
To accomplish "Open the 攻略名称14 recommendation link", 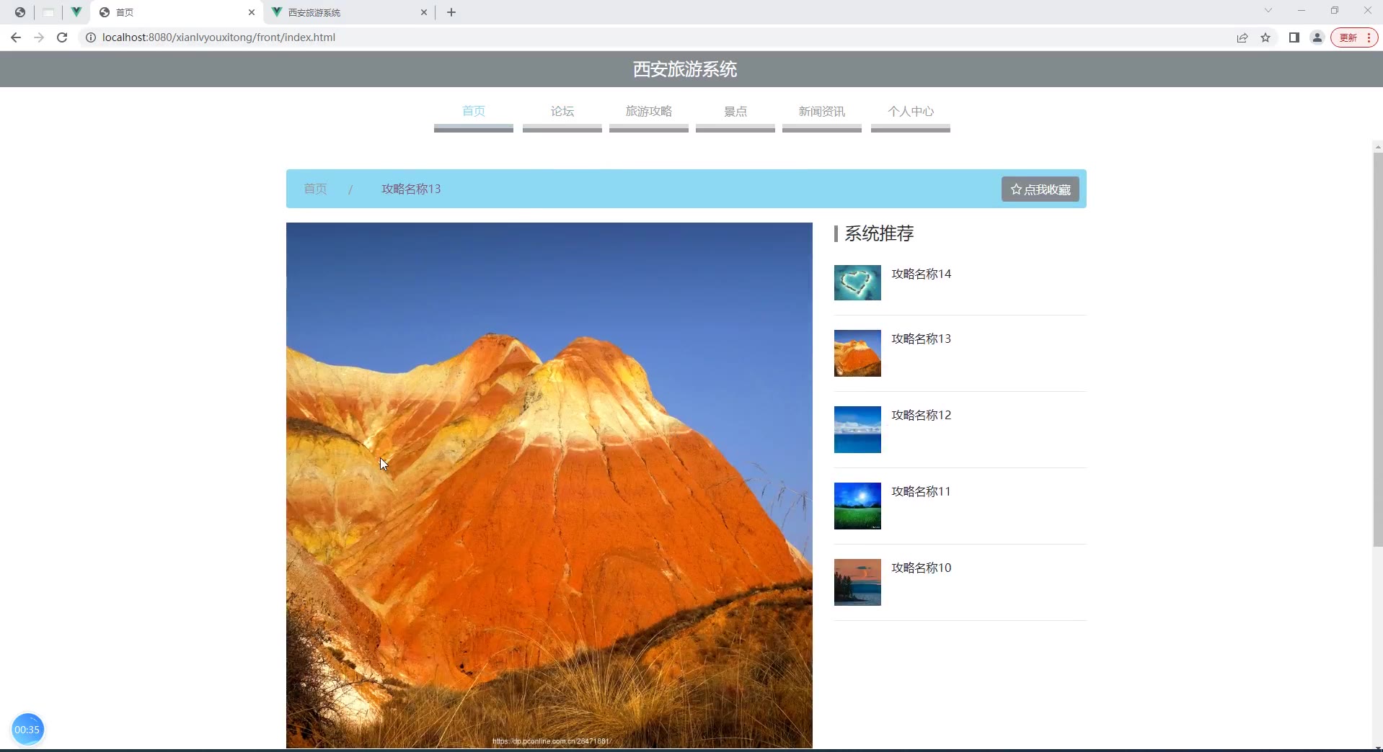I will pyautogui.click(x=922, y=274).
